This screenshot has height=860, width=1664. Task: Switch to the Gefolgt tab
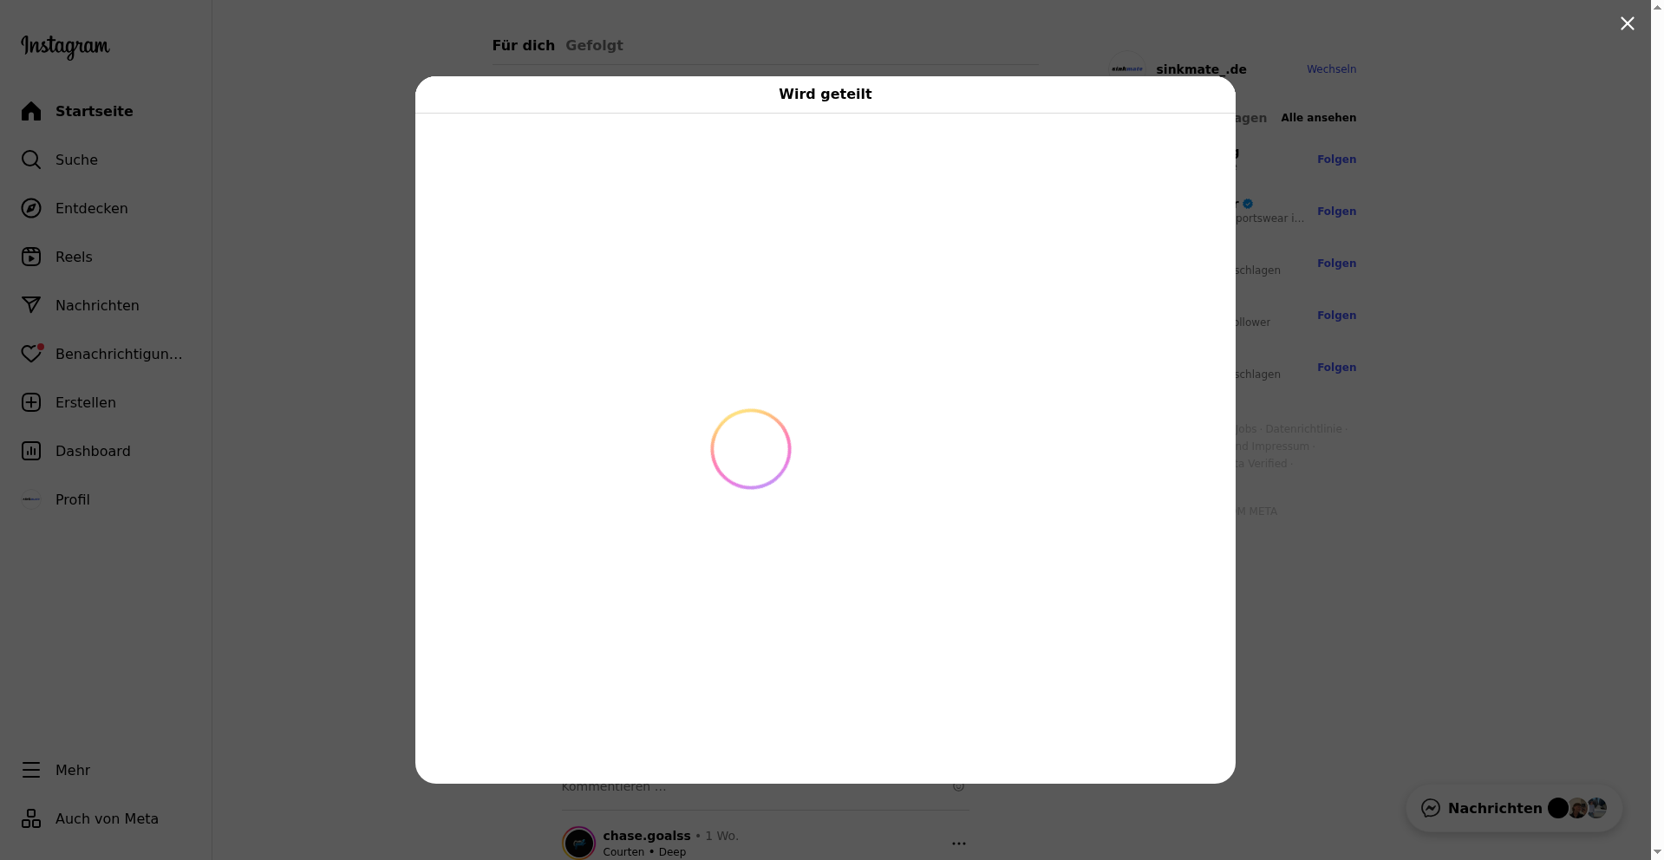tap(594, 45)
